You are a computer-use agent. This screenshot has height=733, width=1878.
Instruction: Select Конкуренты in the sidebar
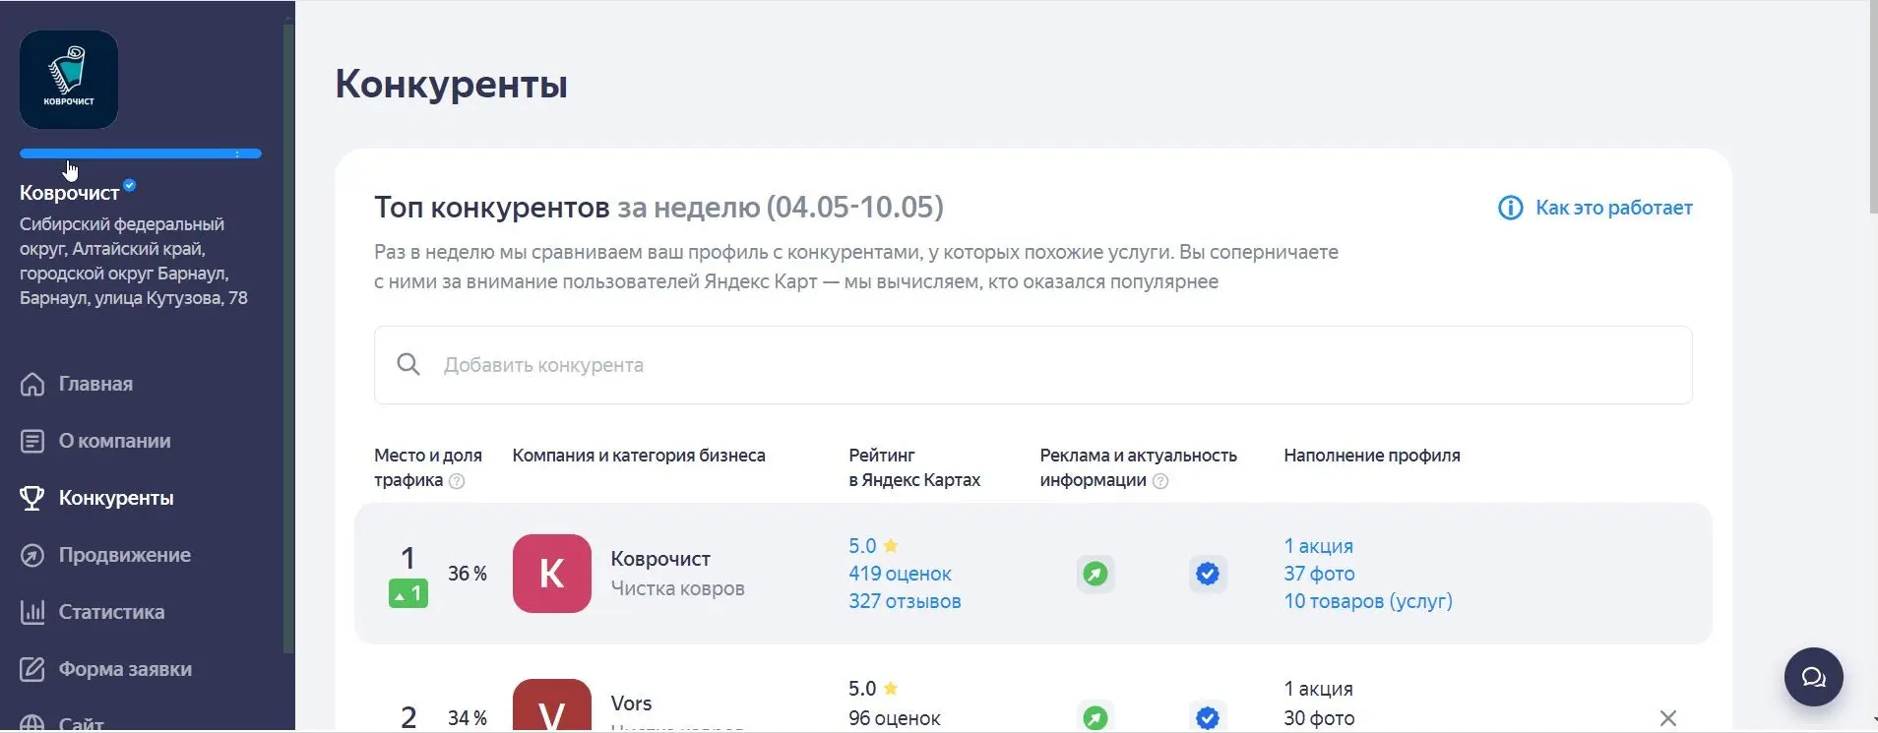tap(116, 498)
